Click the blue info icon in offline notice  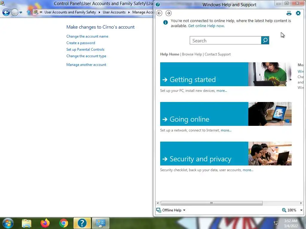[166, 22]
